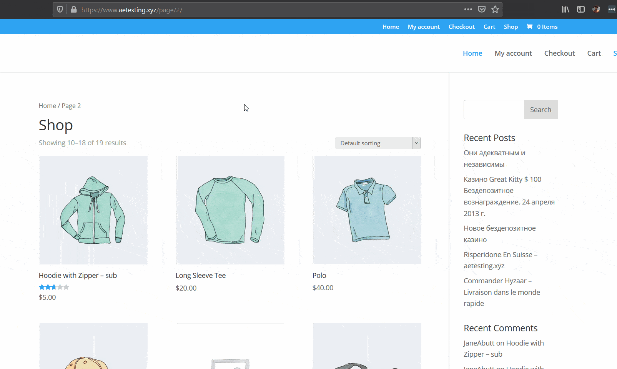Click the shopping cart icon in top bar
Image resolution: width=617 pixels, height=369 pixels.
[529, 27]
